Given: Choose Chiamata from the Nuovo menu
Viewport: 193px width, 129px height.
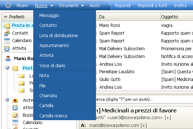Looking at the screenshot, I should pos(64,96).
